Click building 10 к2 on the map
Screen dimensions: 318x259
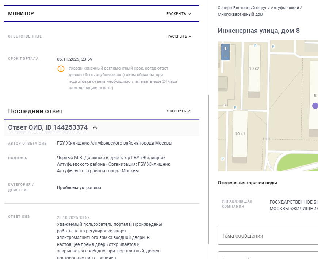click(x=254, y=69)
